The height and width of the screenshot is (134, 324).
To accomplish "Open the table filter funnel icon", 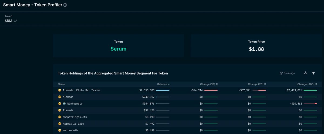I will [313, 73].
